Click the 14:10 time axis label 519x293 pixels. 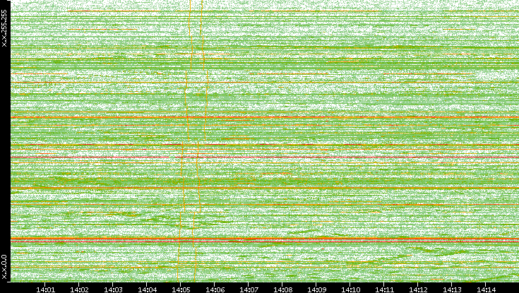[350, 289]
